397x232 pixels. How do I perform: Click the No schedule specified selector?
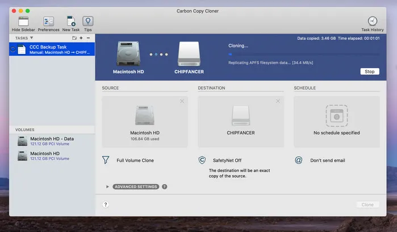(x=337, y=122)
